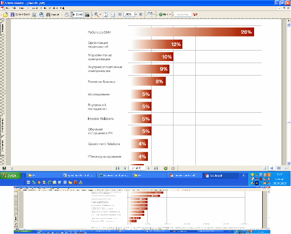Click the 10% bar value label
The height and width of the screenshot is (234, 291).
point(167,57)
